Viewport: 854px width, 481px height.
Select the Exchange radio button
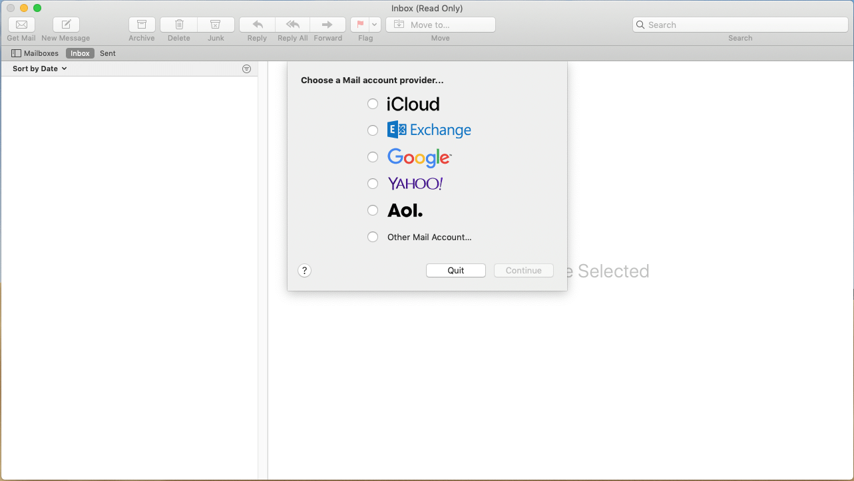pyautogui.click(x=373, y=130)
